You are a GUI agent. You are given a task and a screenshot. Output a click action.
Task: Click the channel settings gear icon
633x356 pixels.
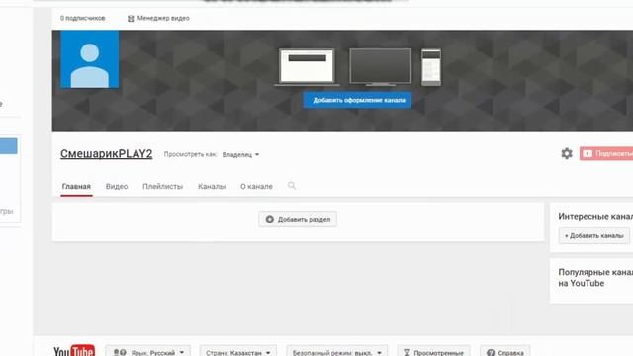567,154
